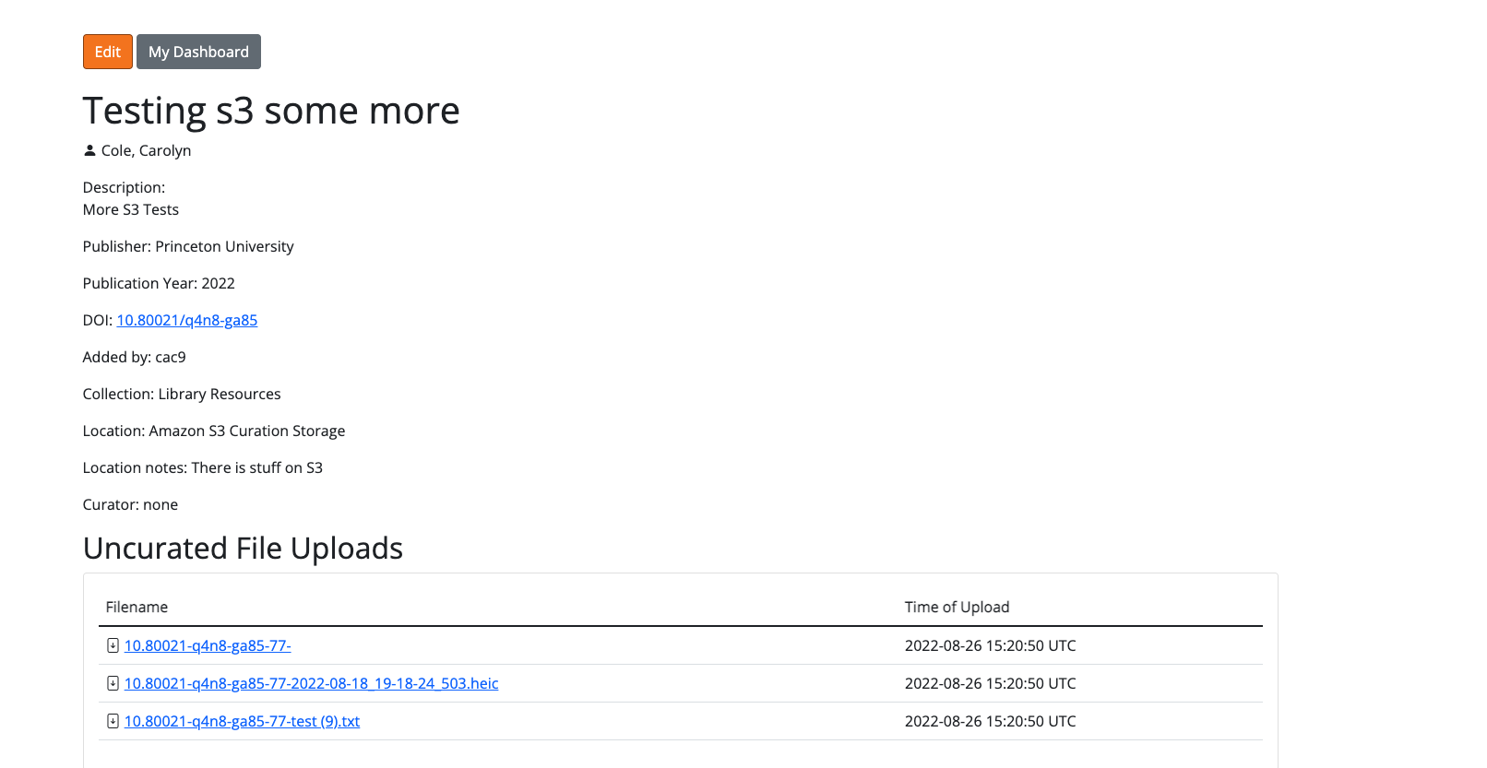
Task: Click the Time of Upload column header
Action: (x=957, y=607)
